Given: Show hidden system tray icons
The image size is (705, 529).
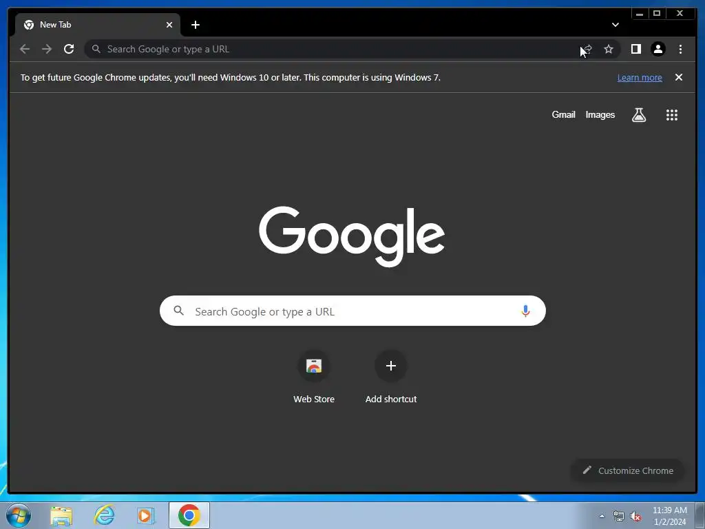Looking at the screenshot, I should 602,516.
